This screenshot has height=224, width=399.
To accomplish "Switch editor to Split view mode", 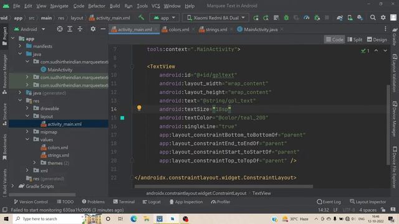I will (x=355, y=40).
